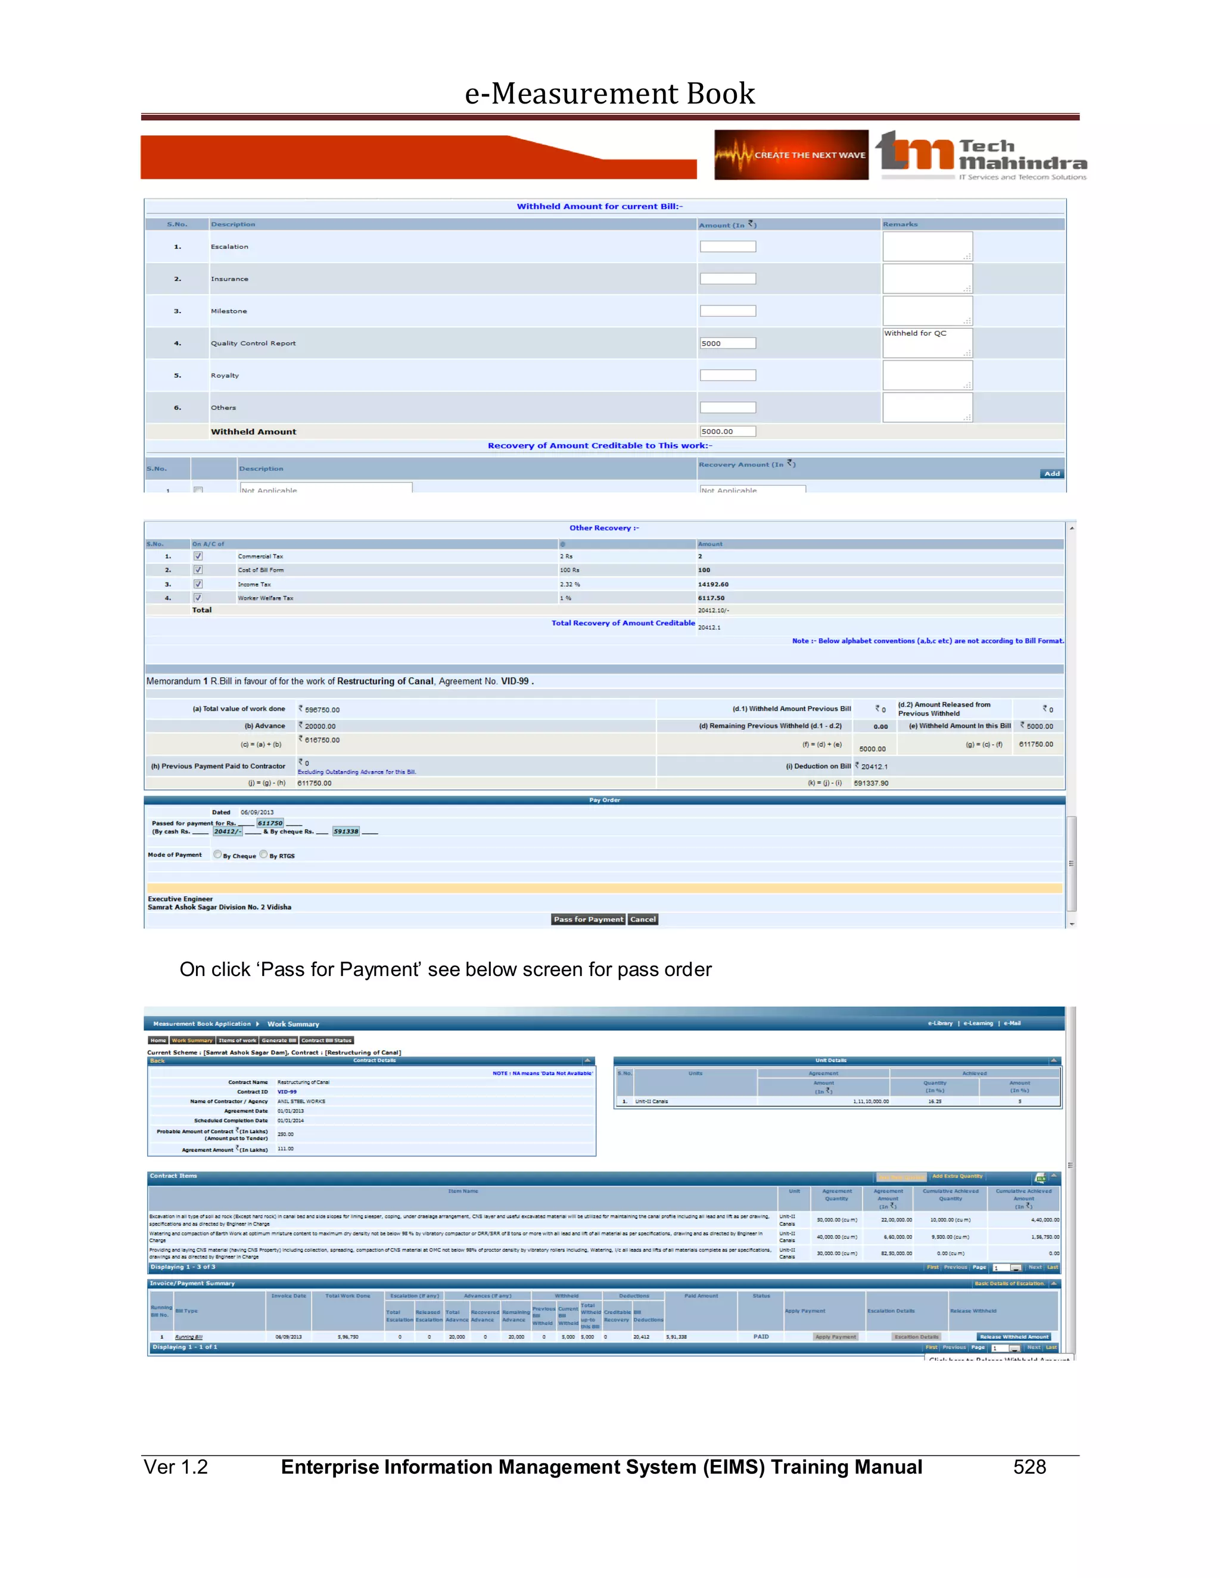Click the Excel export icon in Contract Items

[x=1040, y=1178]
